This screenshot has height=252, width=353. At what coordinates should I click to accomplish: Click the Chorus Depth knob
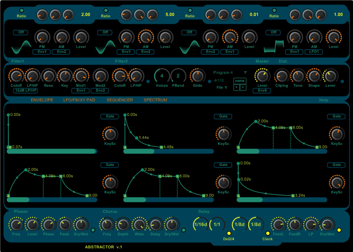[x=123, y=225]
